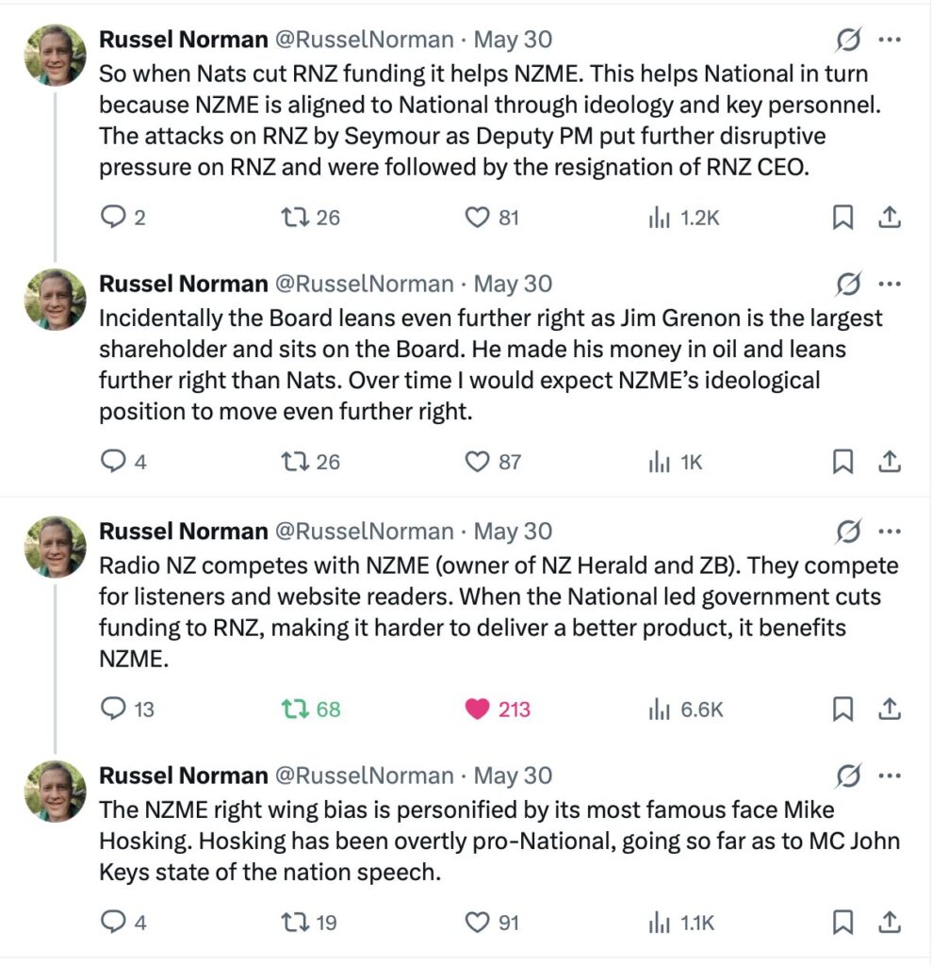Unlike the Radio NZ competes with NZME tweet
932x965 pixels.
tap(497, 709)
